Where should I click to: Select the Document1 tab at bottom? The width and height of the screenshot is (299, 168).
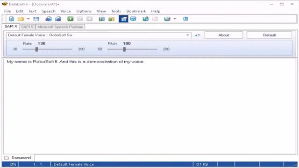18,158
